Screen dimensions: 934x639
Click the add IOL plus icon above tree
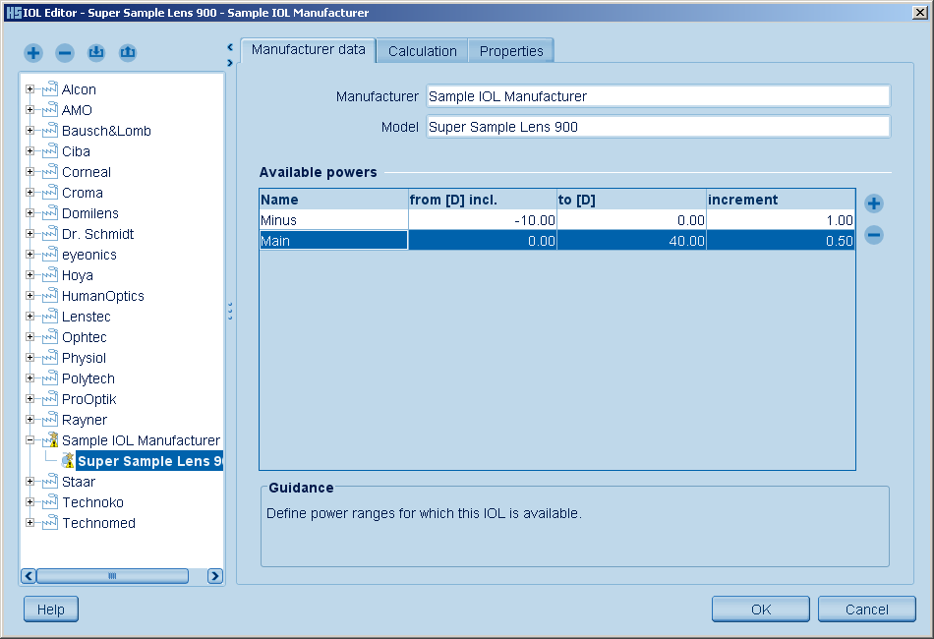33,52
